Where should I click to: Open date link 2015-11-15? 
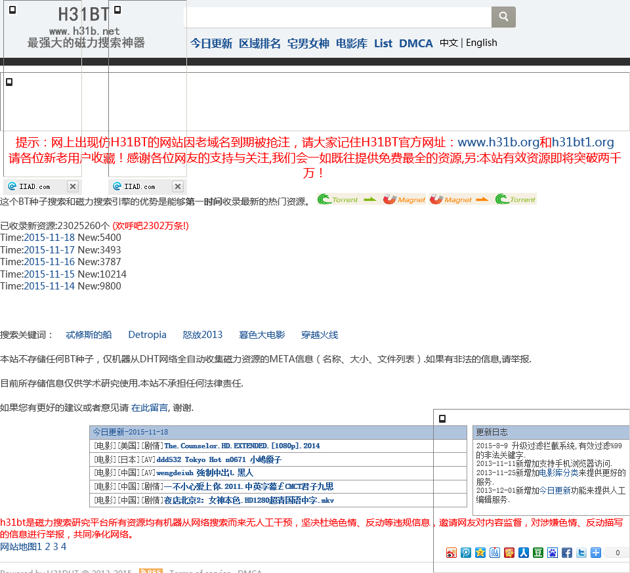click(x=49, y=274)
